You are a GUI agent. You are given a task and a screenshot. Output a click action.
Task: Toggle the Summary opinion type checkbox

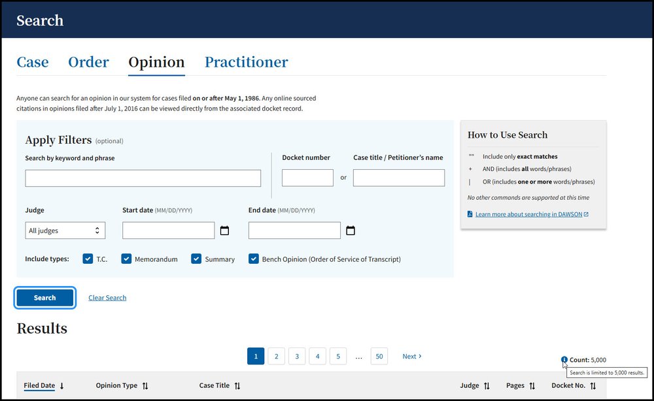point(196,259)
